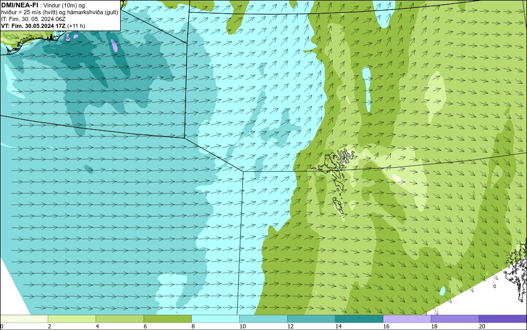This screenshot has width=527, height=330.
Task: Click the 2–4 m/s light green legend swatch
Action: 72,318
